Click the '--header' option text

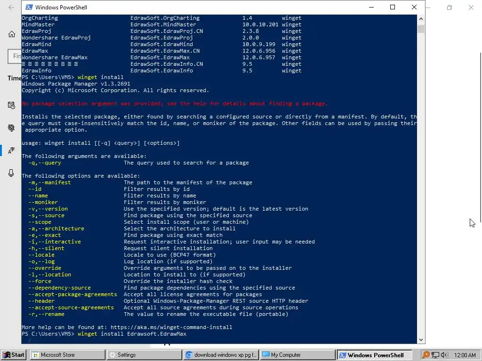click(41, 301)
